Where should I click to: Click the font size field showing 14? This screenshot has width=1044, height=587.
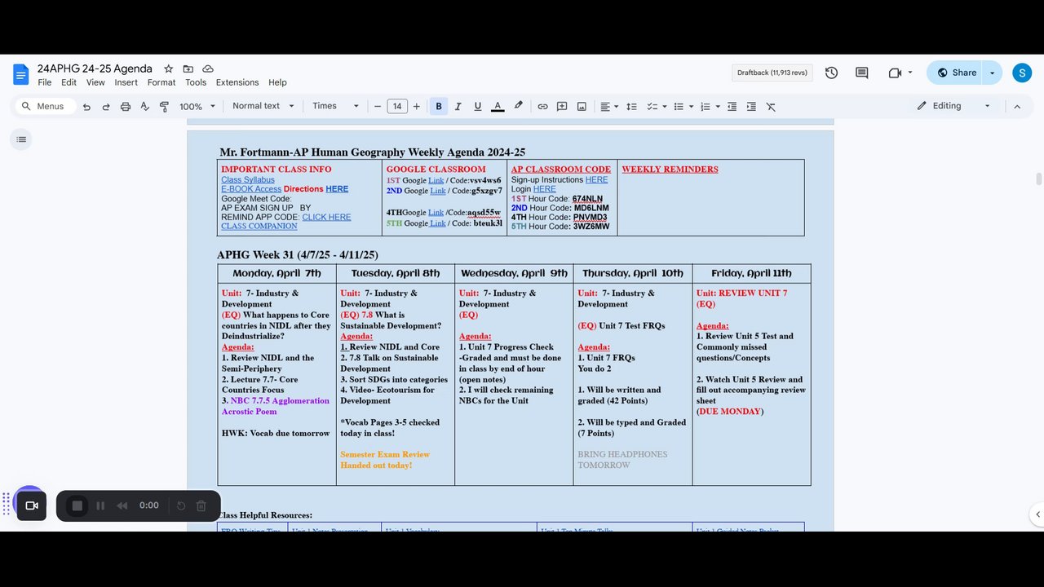397,106
